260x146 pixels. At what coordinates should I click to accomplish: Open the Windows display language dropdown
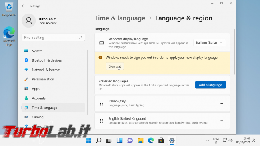[209, 43]
